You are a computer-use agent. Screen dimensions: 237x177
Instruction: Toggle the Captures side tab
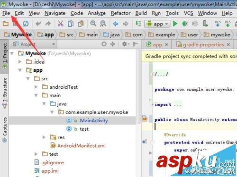pyautogui.click(x=5, y=130)
